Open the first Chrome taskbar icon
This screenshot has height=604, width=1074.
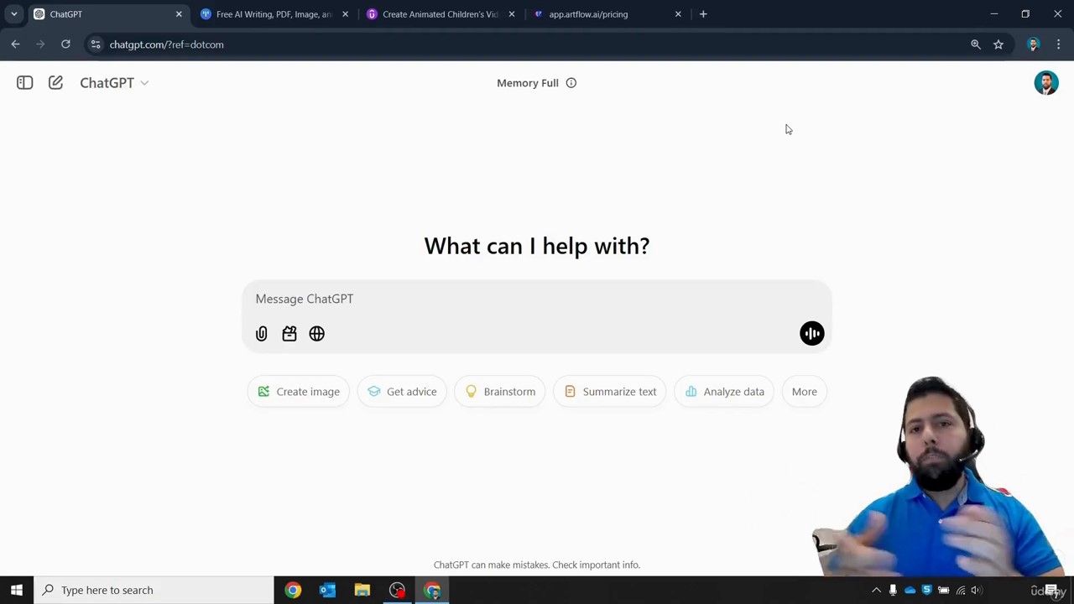click(293, 590)
